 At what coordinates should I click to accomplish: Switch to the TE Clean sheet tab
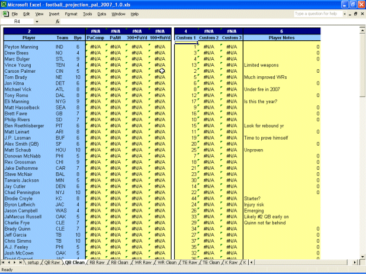(211, 262)
